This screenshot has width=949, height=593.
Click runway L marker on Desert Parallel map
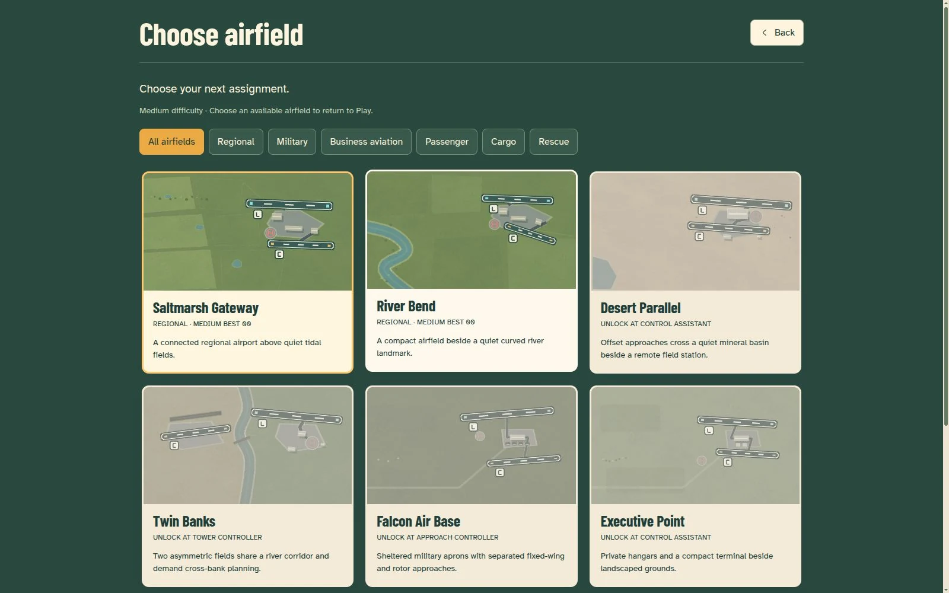point(702,211)
